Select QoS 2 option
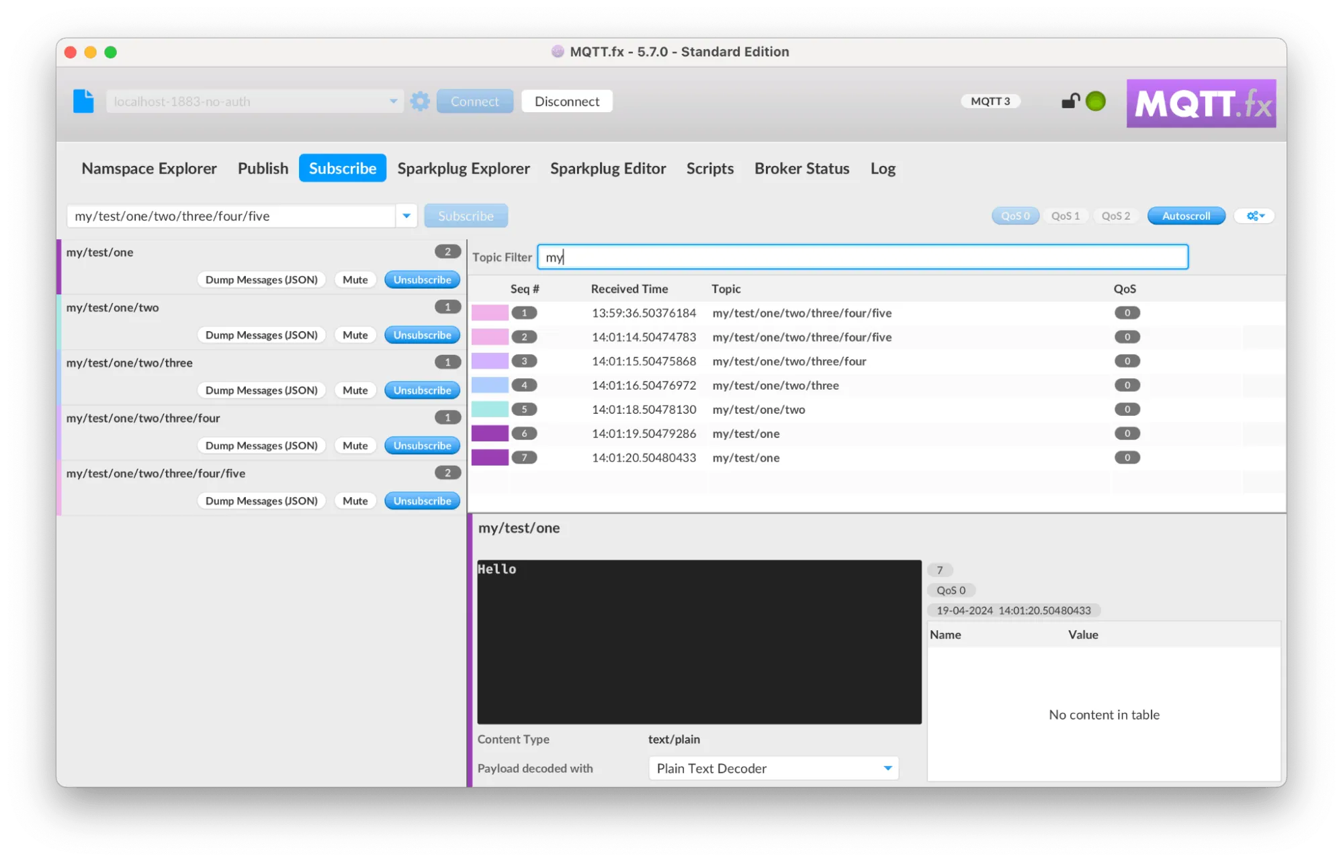This screenshot has width=1343, height=862. point(1116,216)
